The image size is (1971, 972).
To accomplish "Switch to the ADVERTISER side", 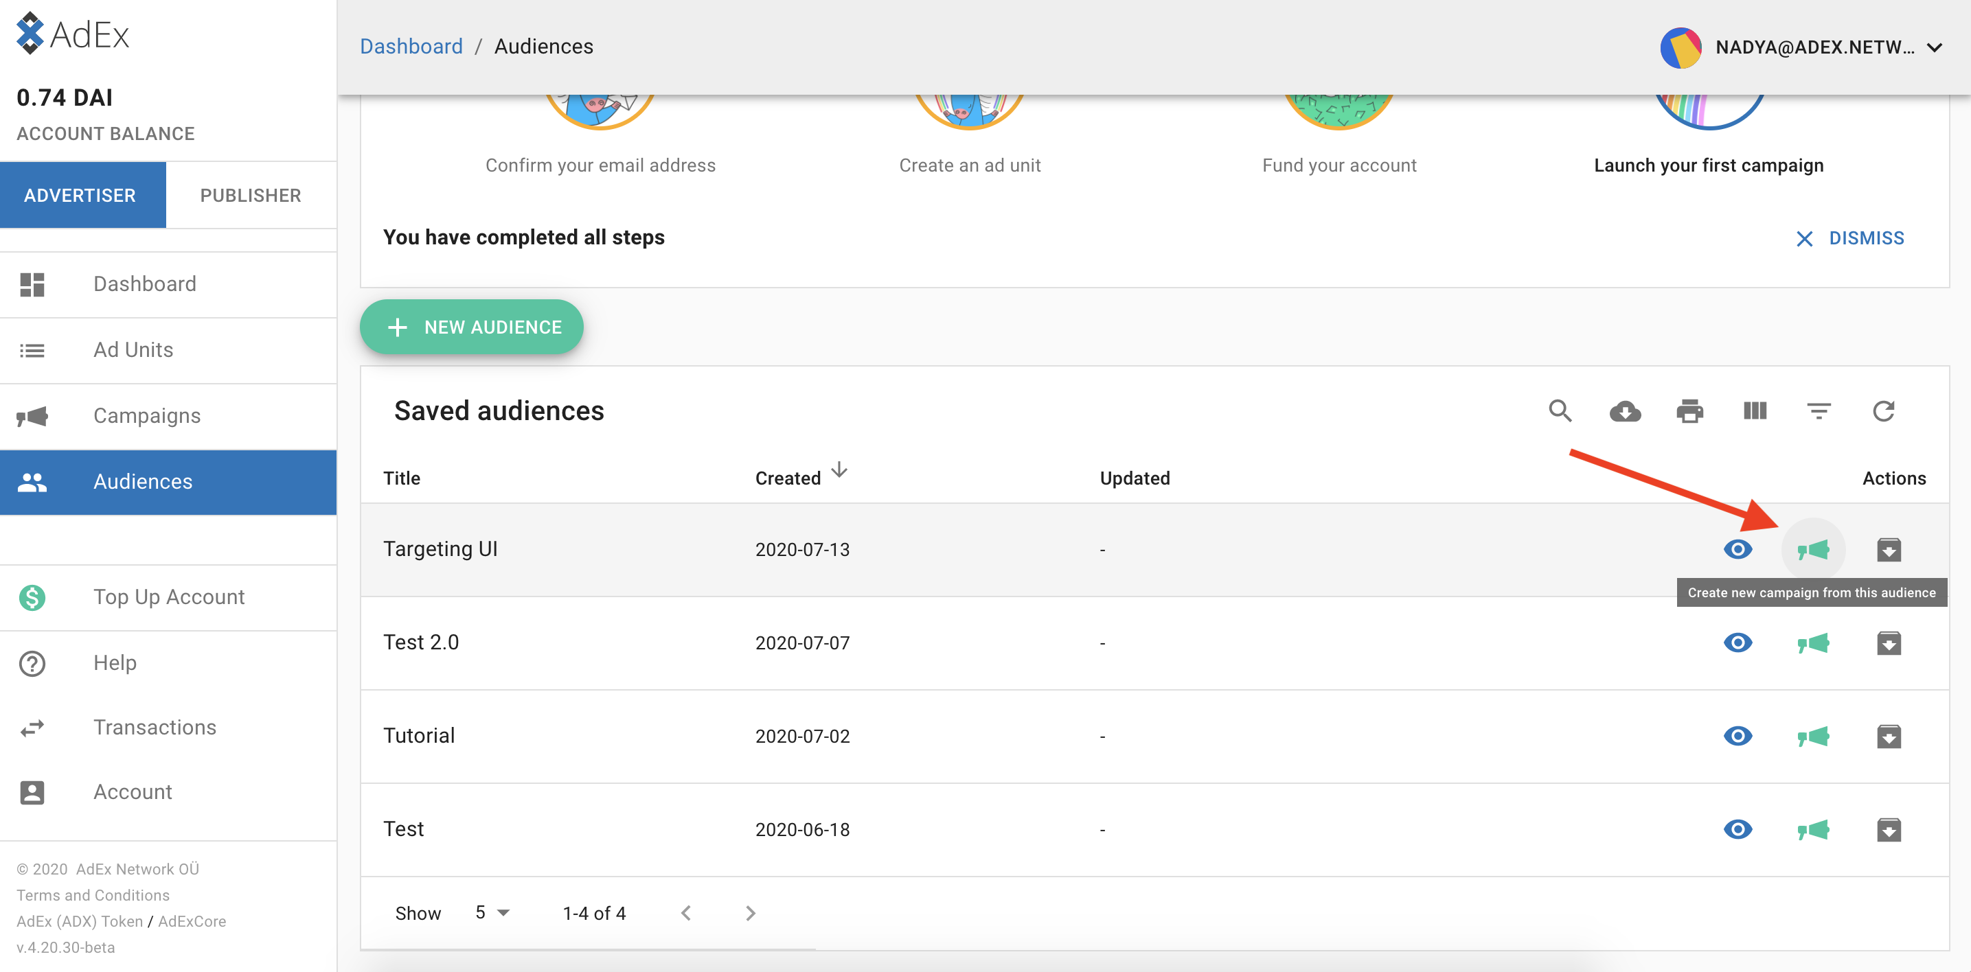I will tap(82, 195).
